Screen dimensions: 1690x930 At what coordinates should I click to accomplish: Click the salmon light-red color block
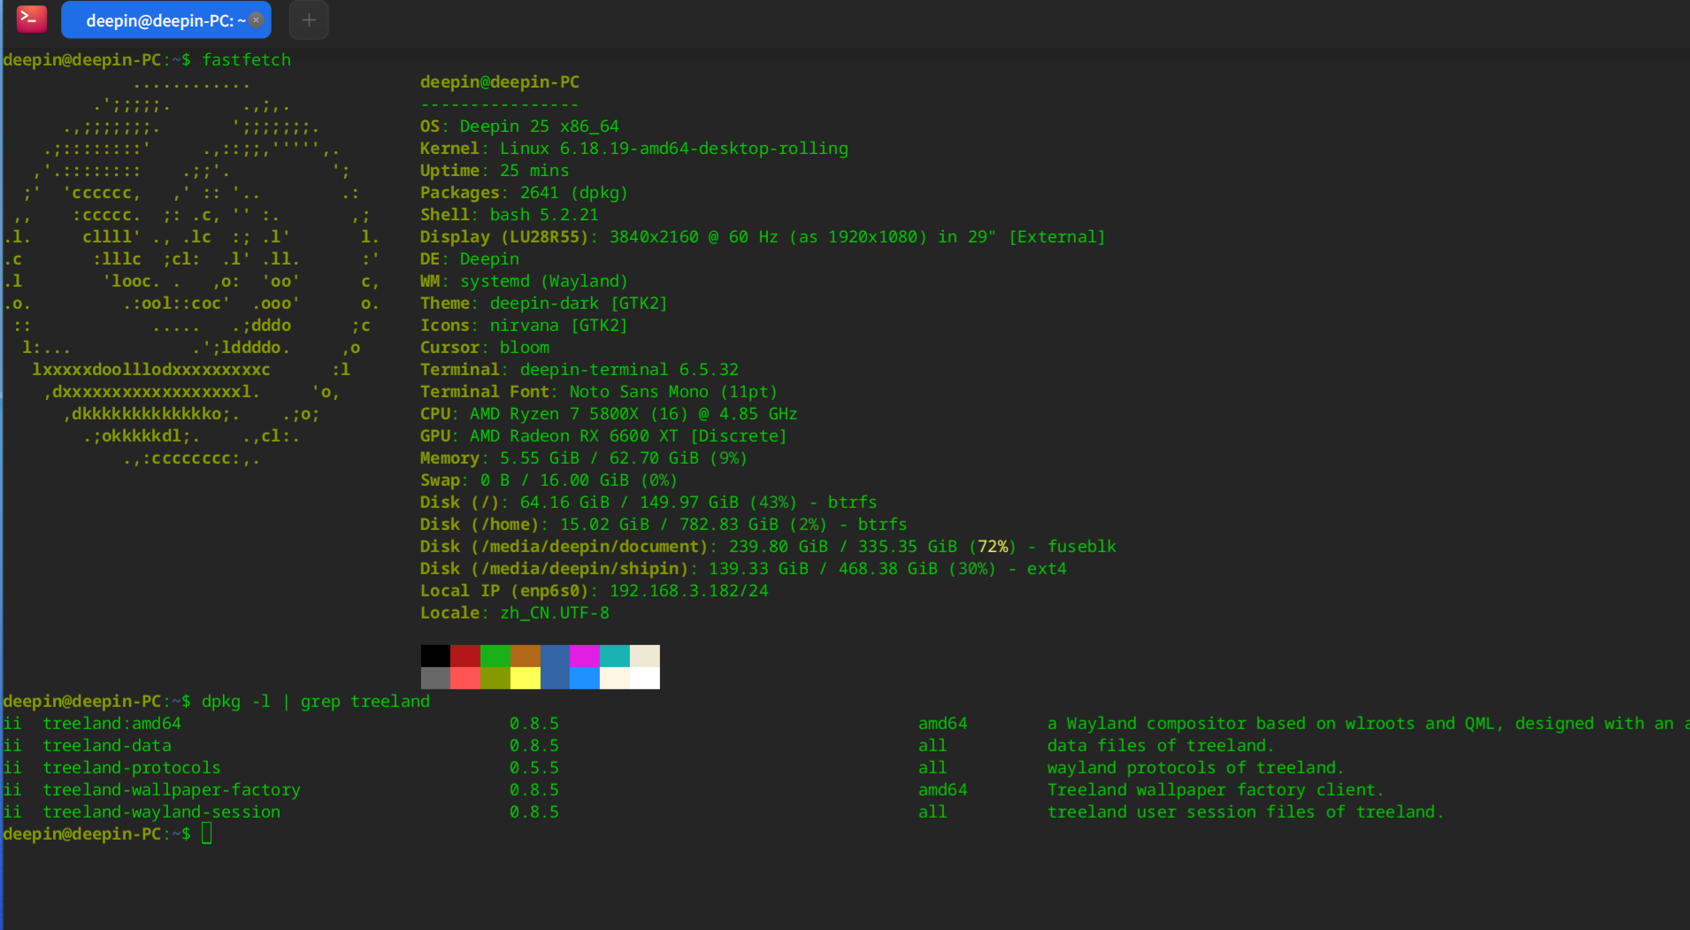465,678
